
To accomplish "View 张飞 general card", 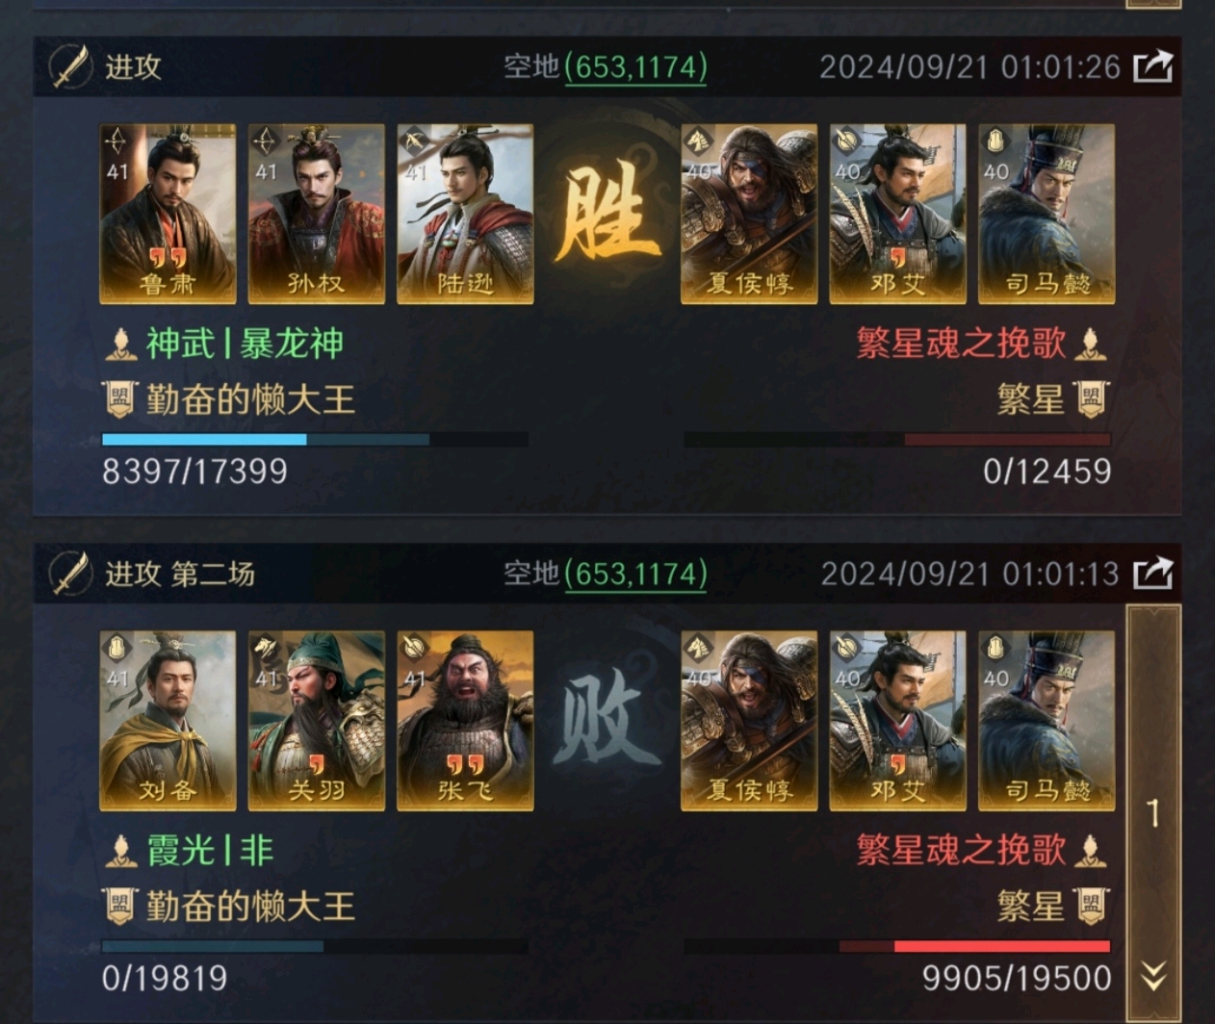I will tap(465, 721).
